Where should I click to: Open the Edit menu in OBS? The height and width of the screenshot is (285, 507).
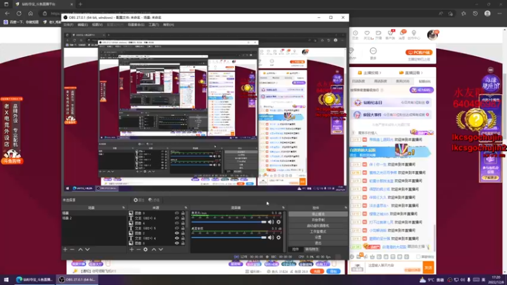82,25
